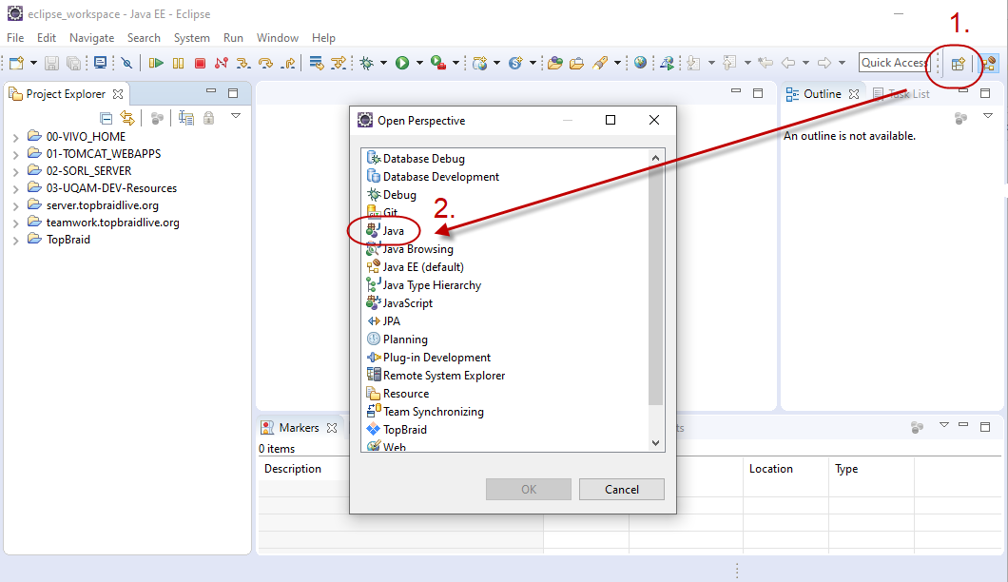Select Team Synchronizing perspective

tap(434, 412)
